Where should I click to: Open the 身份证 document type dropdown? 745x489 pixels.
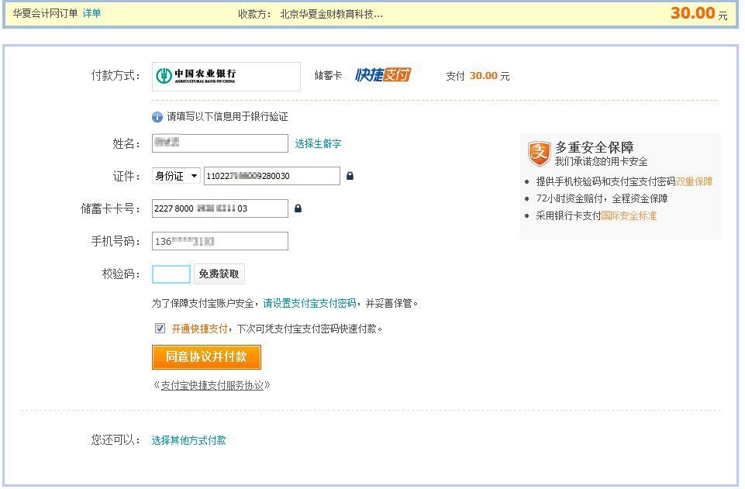pos(176,176)
